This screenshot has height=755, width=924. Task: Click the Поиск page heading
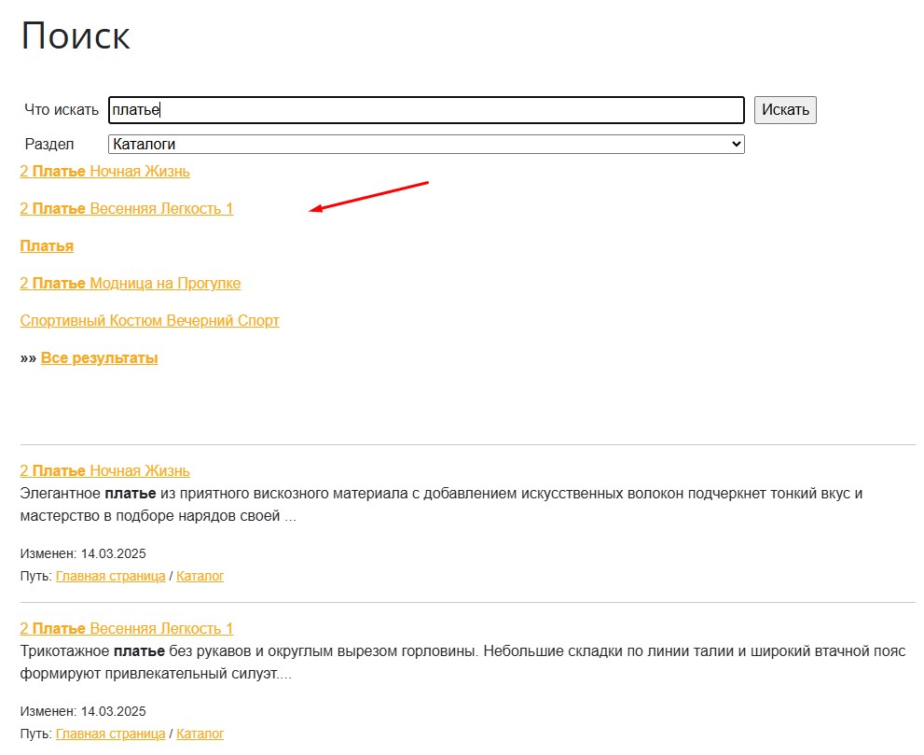click(x=76, y=37)
